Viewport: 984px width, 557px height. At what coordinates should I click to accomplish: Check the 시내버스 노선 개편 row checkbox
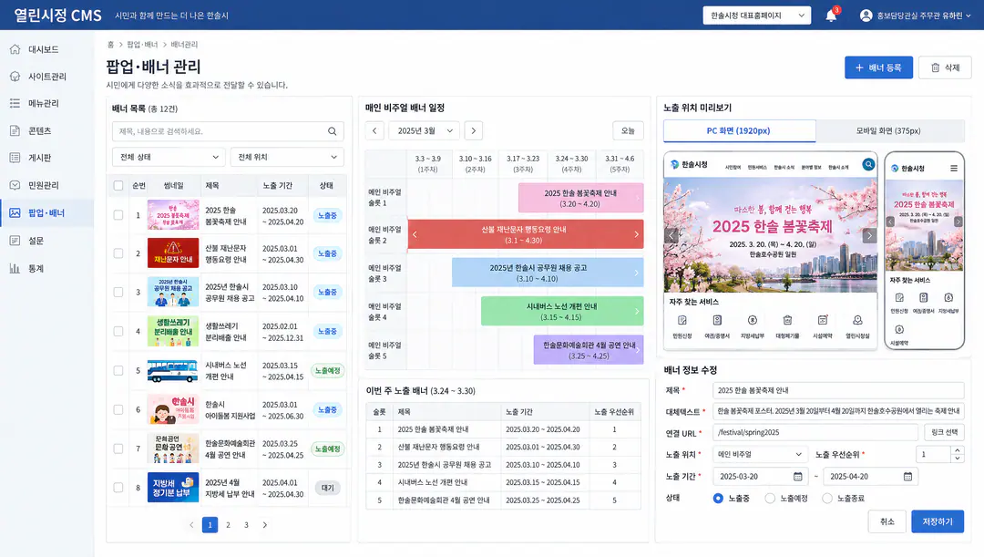(118, 370)
